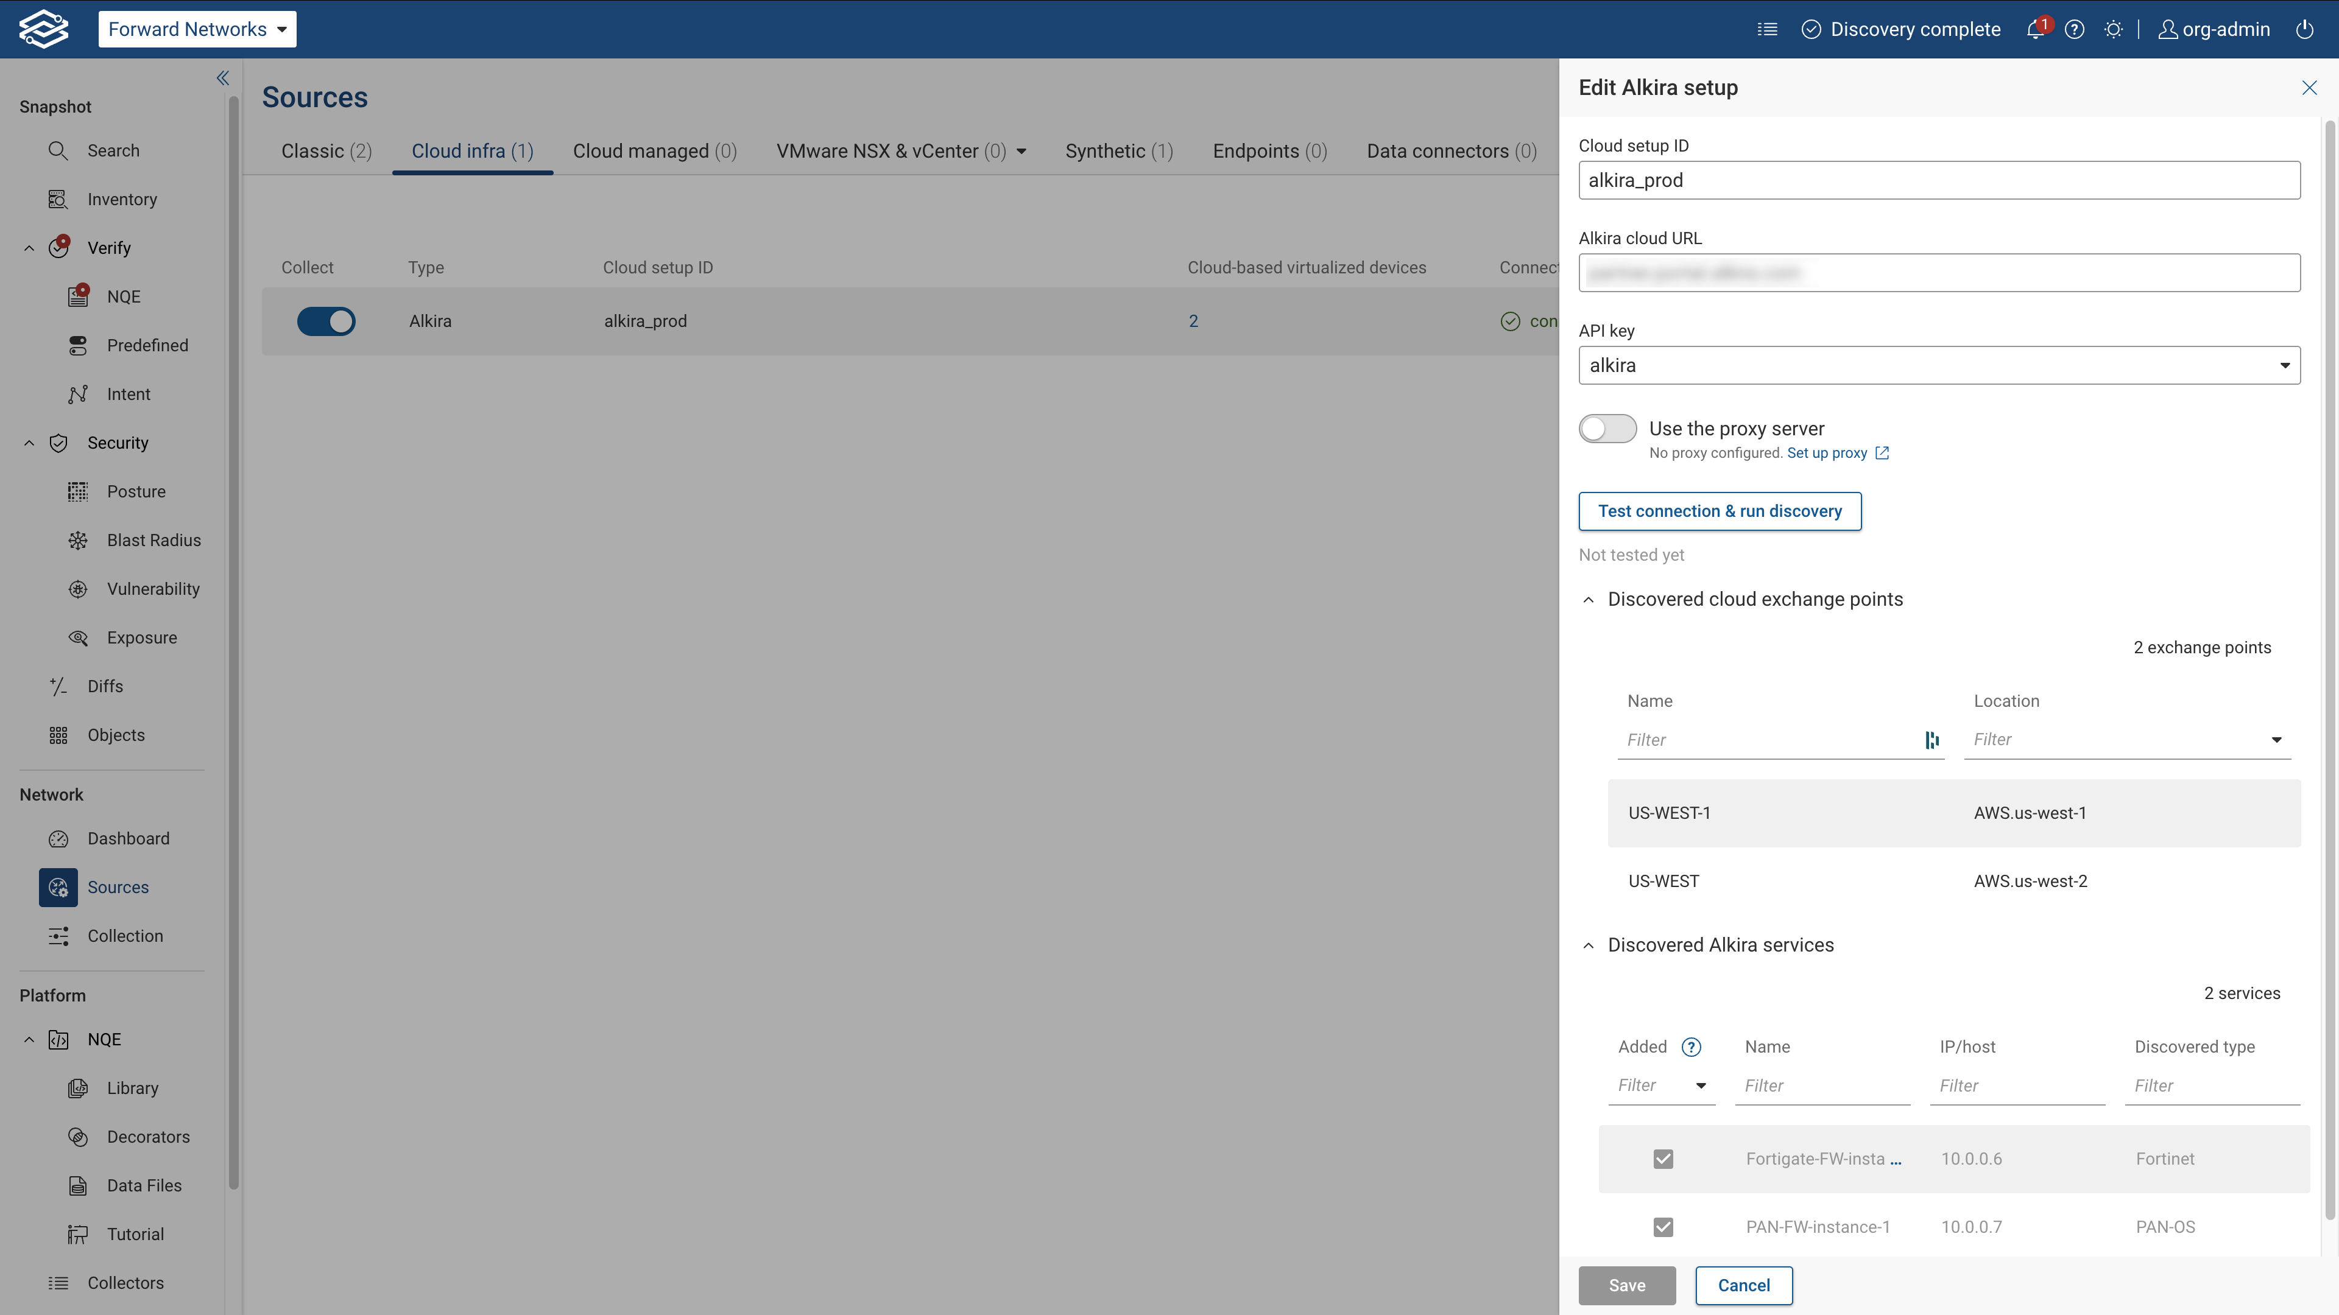The height and width of the screenshot is (1315, 2339).
Task: Click the Cloud setup ID input field
Action: [1939, 181]
